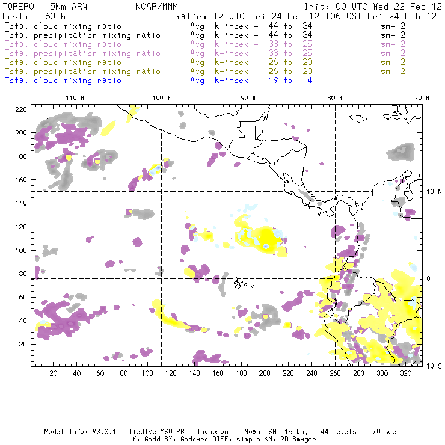Click the "Noah LSM" footer text

point(260,432)
